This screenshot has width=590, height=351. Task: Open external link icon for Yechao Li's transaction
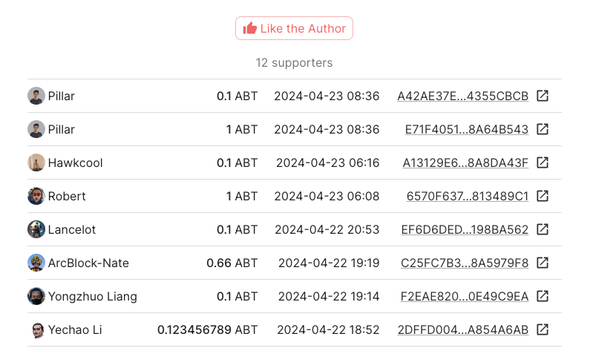click(543, 329)
